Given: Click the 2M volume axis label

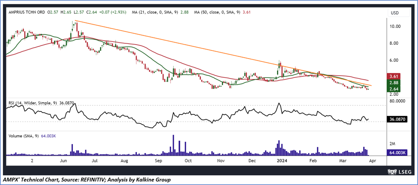Looking at the screenshot, I should [392, 143].
